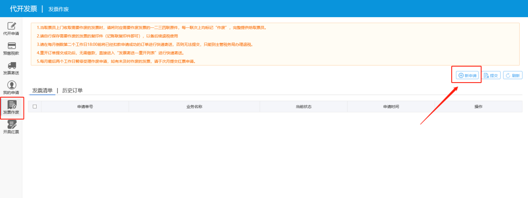Click the 新申请 plus button

467,75
